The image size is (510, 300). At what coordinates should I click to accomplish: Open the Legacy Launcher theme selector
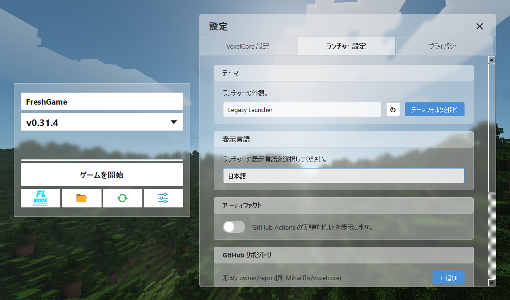click(x=302, y=110)
